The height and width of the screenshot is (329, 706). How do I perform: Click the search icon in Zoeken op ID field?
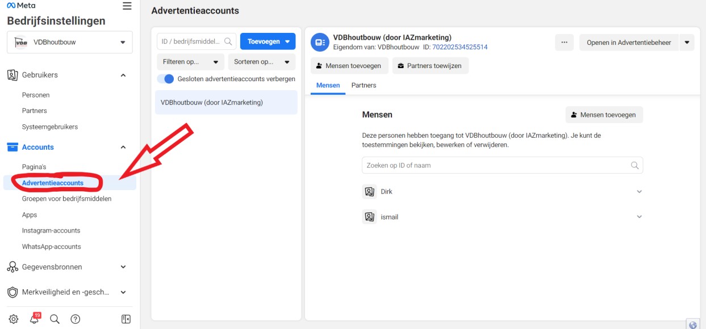click(635, 165)
